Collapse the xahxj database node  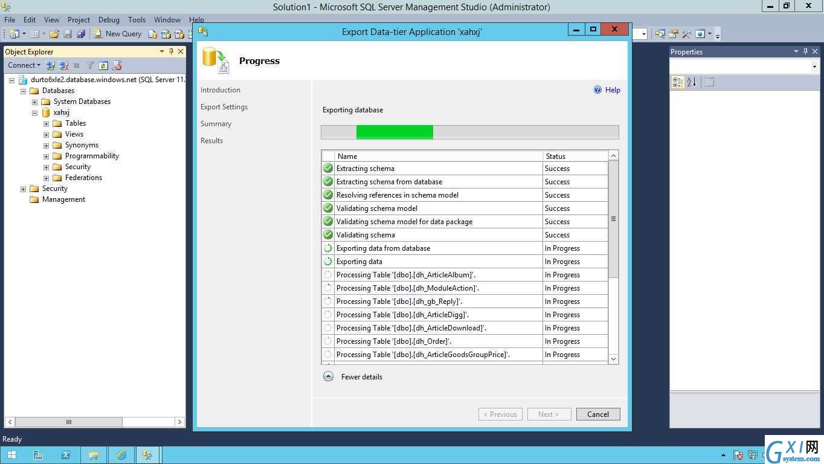point(34,112)
